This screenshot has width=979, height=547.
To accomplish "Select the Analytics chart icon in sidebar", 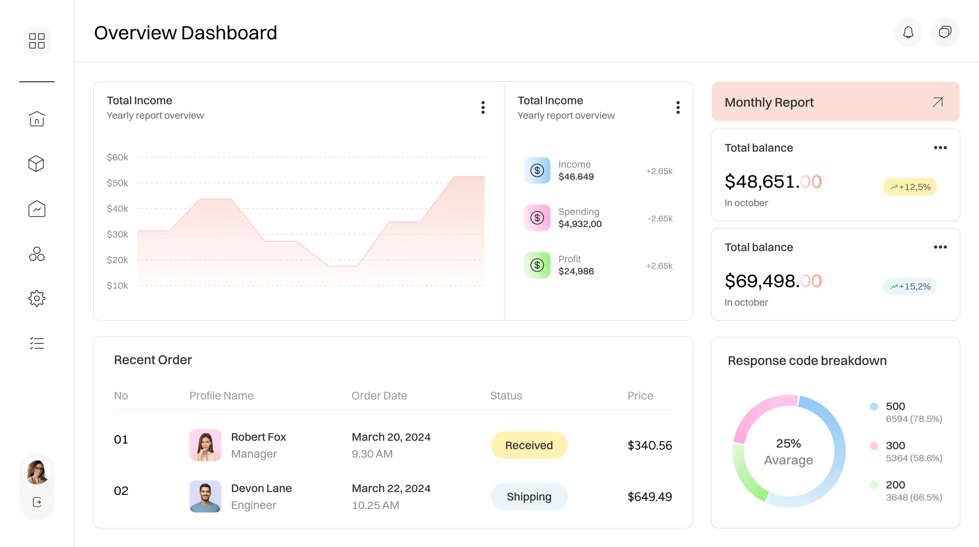I will point(37,209).
